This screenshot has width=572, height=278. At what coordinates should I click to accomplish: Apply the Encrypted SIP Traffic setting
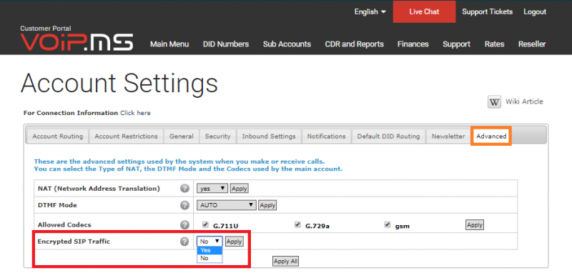(x=235, y=242)
